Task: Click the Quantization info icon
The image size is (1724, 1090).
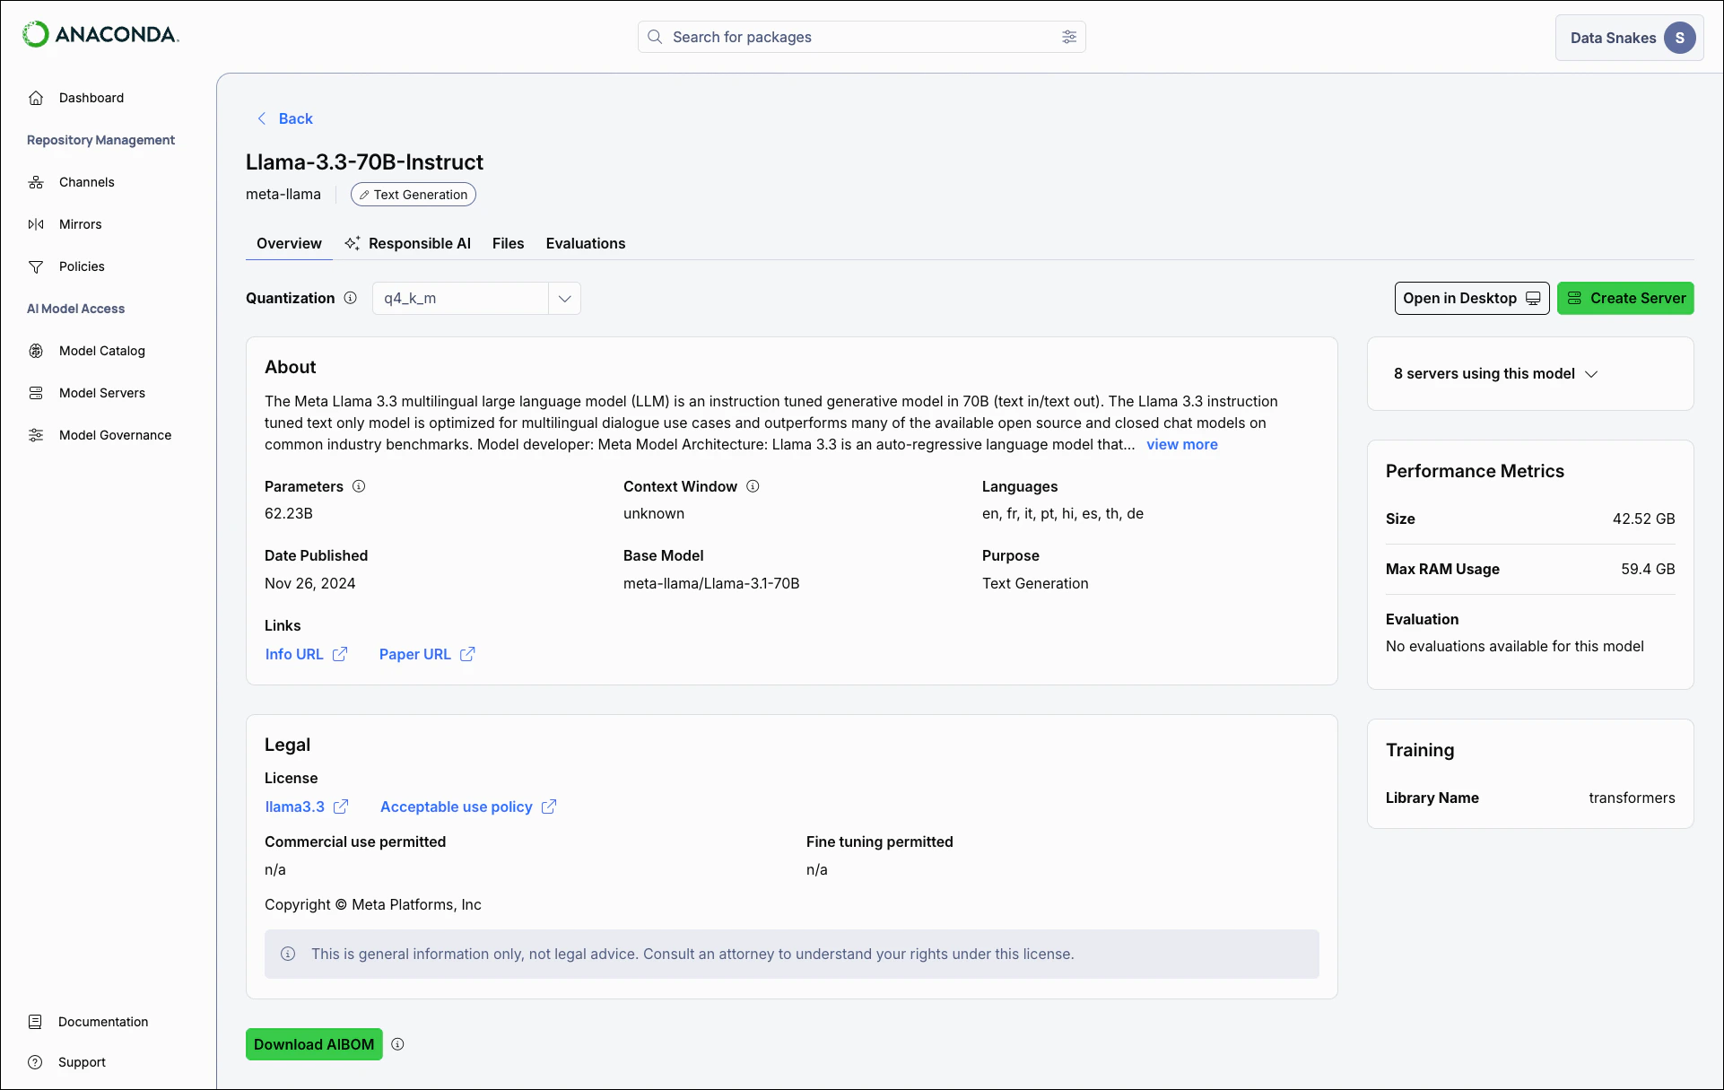Action: pos(350,298)
